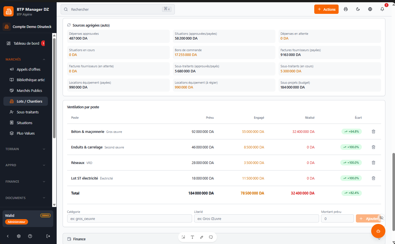Collapse the sidebar with the left arrow
Screen dimensions: 395x244
click(x=8, y=236)
